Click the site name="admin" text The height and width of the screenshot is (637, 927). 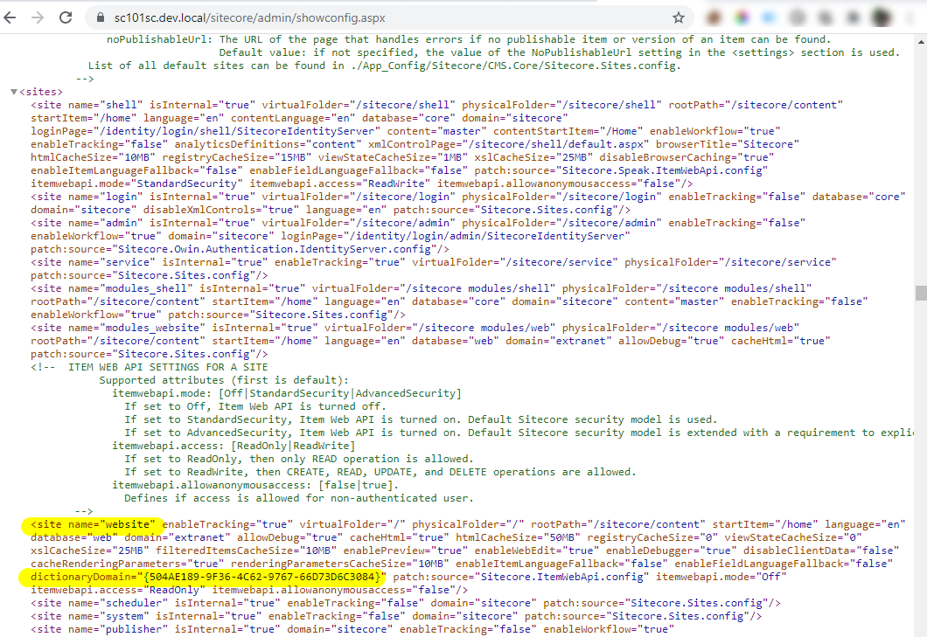[87, 223]
